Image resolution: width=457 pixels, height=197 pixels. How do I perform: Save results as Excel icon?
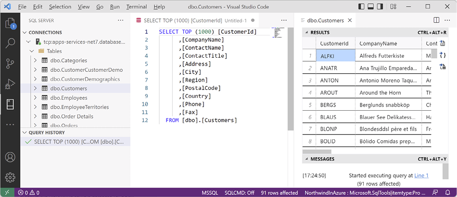coord(443,67)
